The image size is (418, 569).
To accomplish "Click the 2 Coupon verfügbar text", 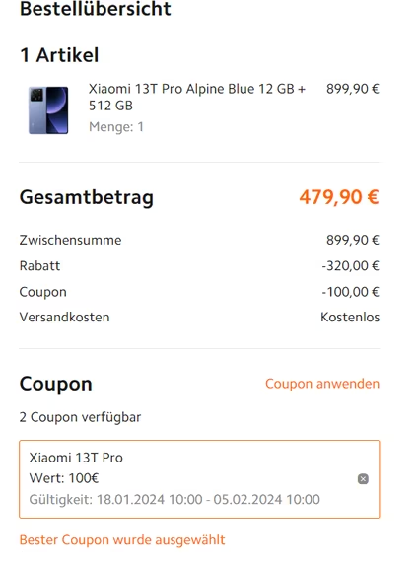I will point(80,417).
